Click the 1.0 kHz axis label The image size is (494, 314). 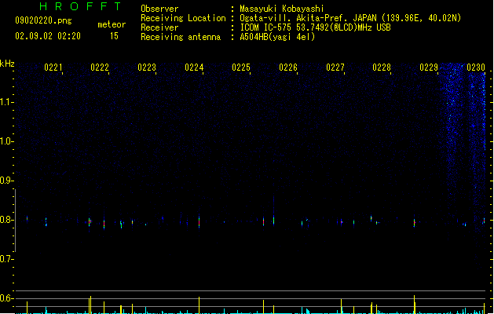click(6, 141)
